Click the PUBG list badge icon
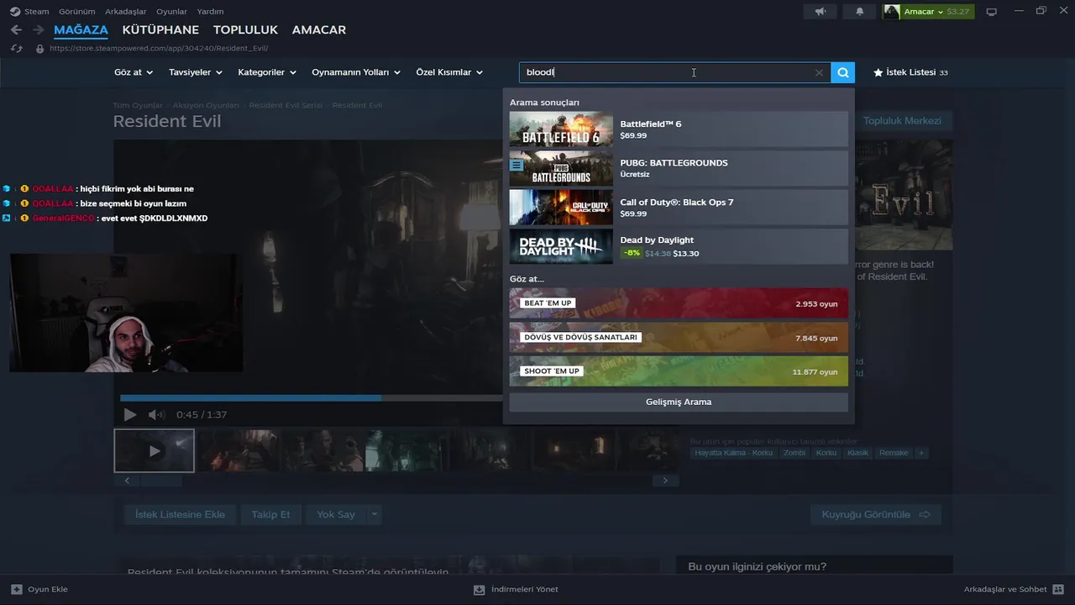 click(x=517, y=166)
